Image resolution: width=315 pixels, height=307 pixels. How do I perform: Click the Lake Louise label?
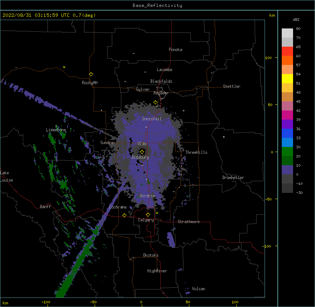7,176
